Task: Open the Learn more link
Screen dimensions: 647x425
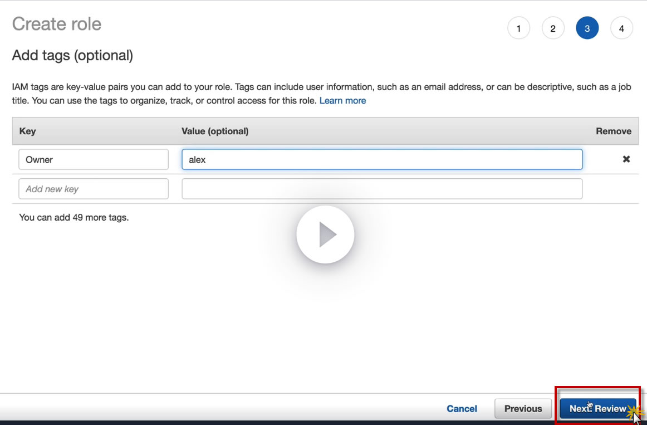Action: click(x=342, y=101)
